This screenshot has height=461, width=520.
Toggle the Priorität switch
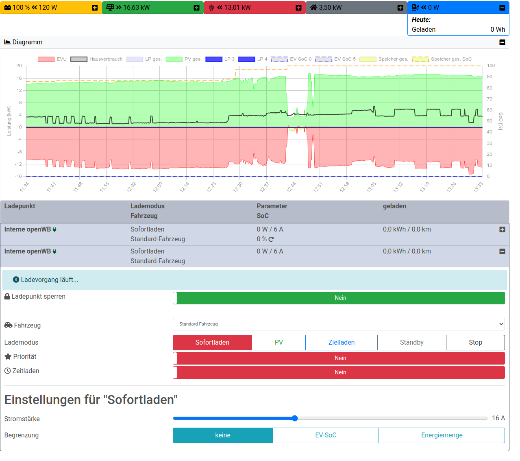click(339, 358)
